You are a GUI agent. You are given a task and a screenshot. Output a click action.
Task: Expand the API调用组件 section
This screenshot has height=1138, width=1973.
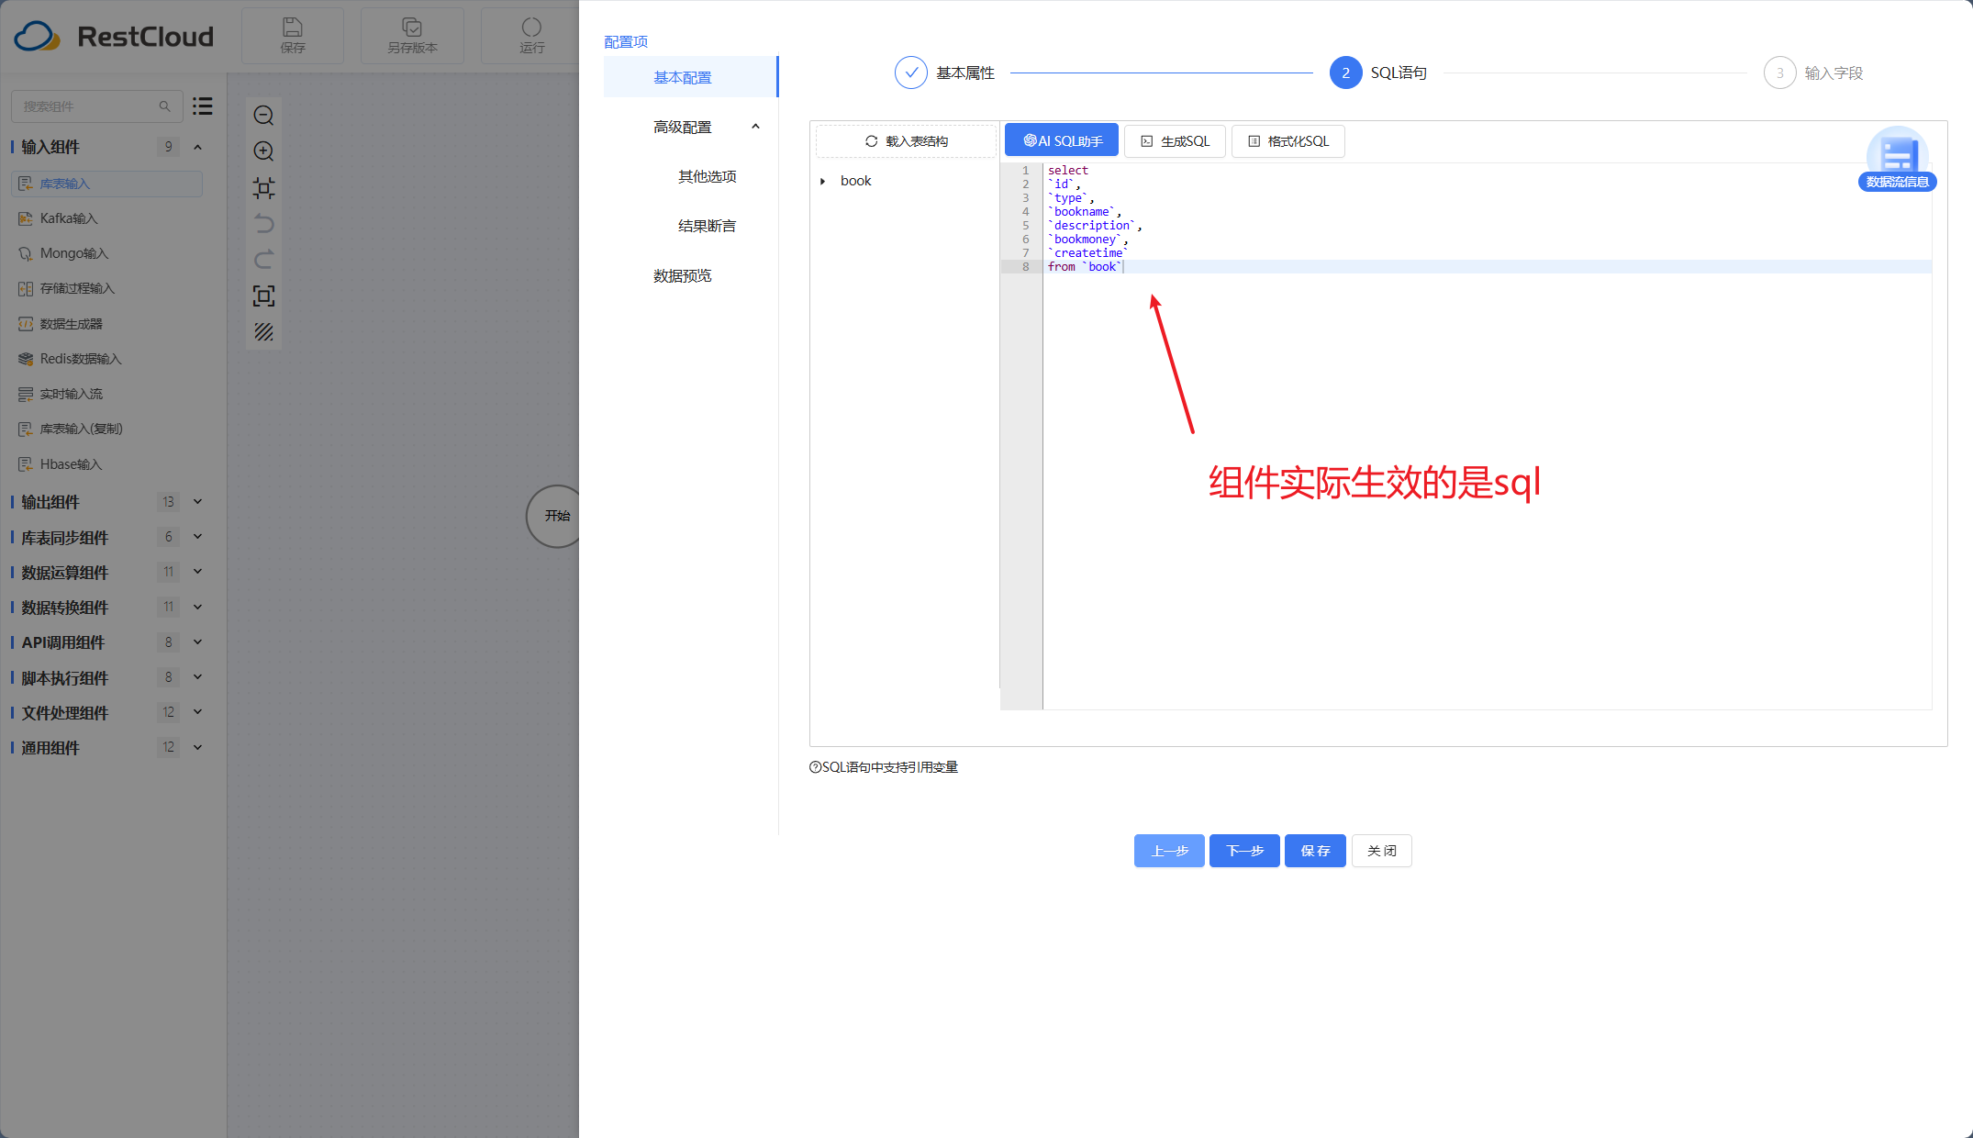coord(197,642)
